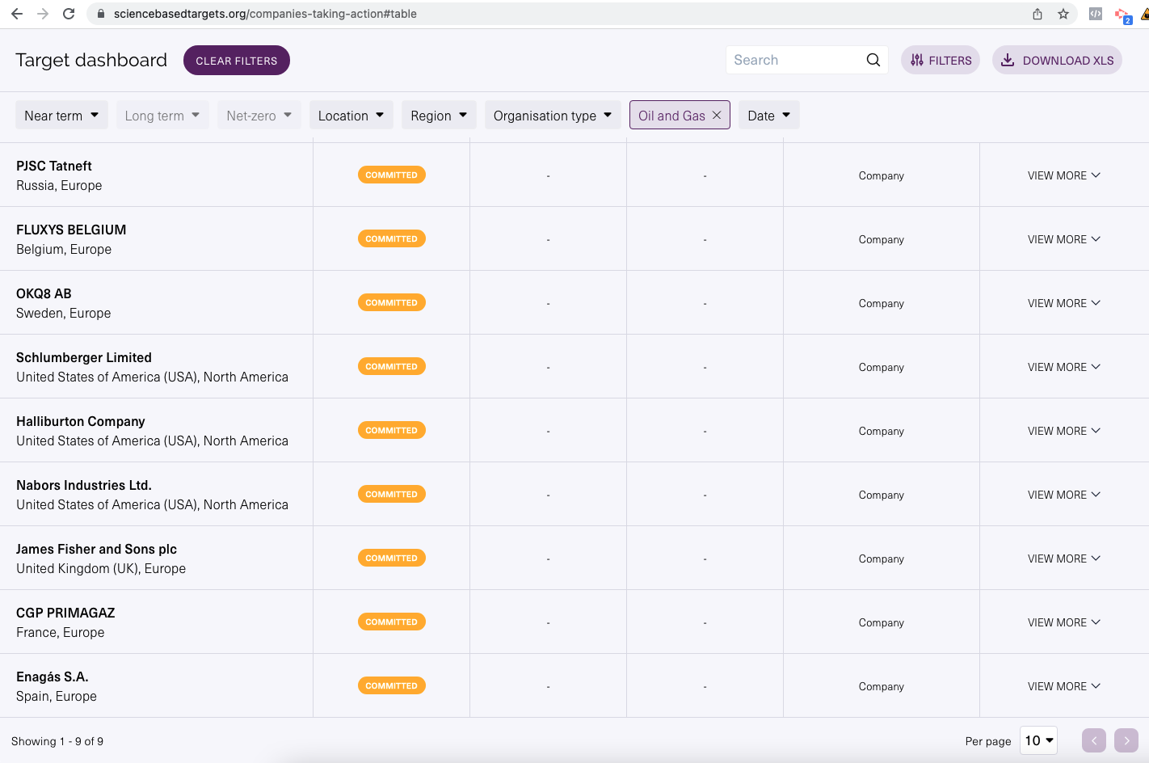Click the Belgium, Europe location text
Image resolution: width=1149 pixels, height=763 pixels.
(64, 249)
